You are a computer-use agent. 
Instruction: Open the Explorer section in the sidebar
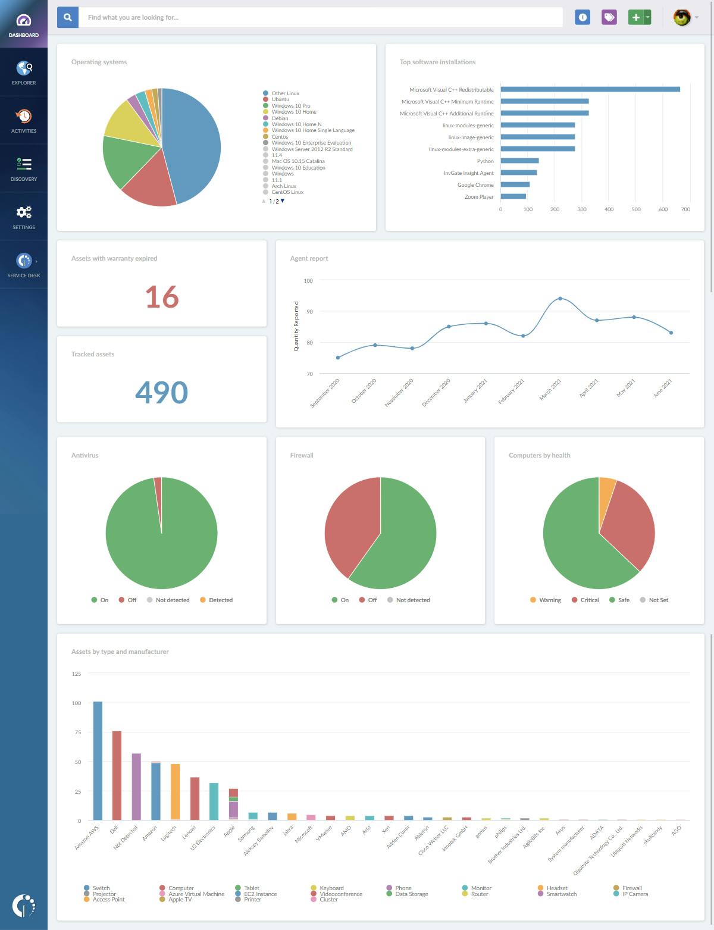pos(23,71)
